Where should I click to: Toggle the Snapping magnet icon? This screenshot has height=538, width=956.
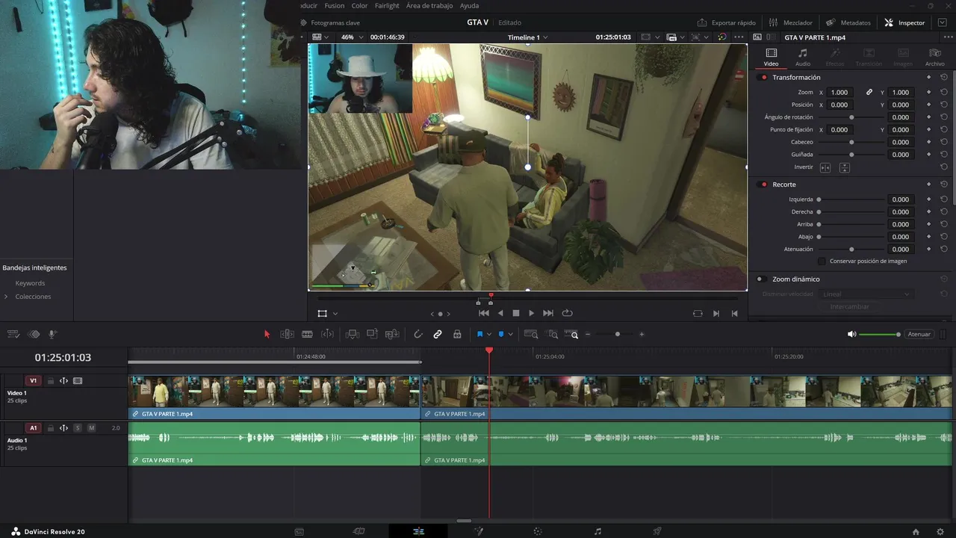click(x=418, y=334)
